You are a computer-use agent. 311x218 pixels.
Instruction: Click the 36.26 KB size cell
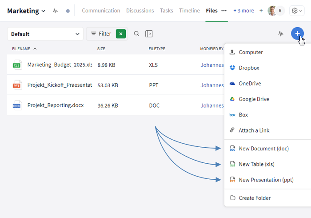(x=108, y=105)
